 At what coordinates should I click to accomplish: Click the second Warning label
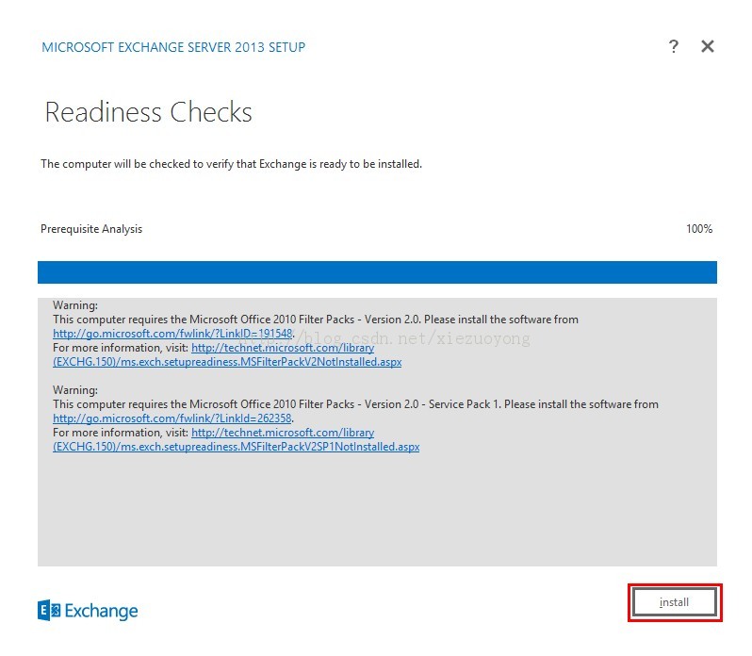[x=75, y=390]
